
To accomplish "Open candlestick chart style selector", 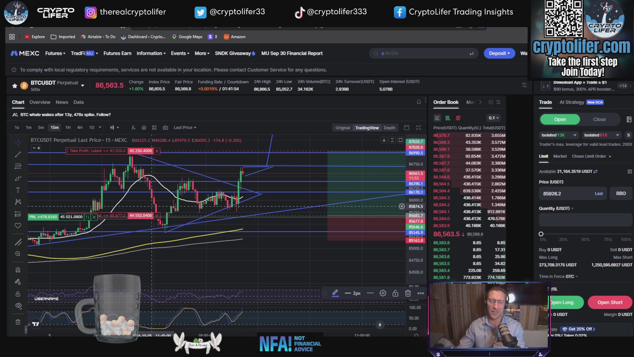I will pyautogui.click(x=114, y=128).
